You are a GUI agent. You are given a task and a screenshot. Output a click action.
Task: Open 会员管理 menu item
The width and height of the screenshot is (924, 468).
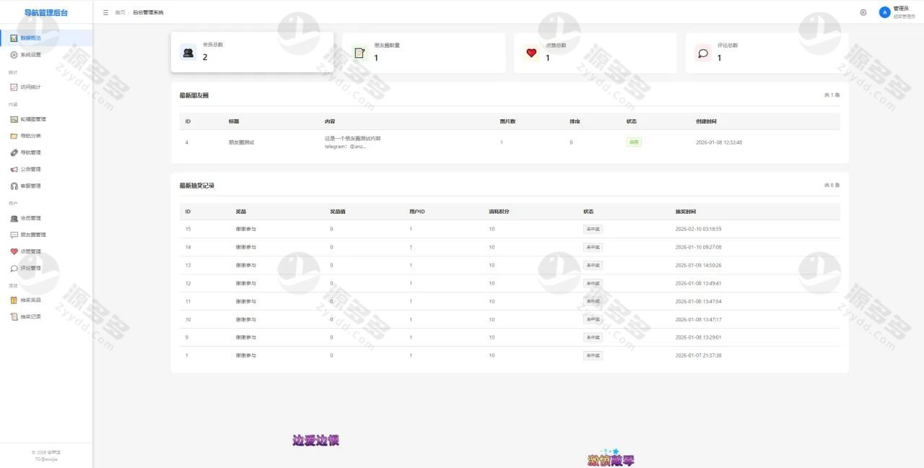tap(30, 218)
